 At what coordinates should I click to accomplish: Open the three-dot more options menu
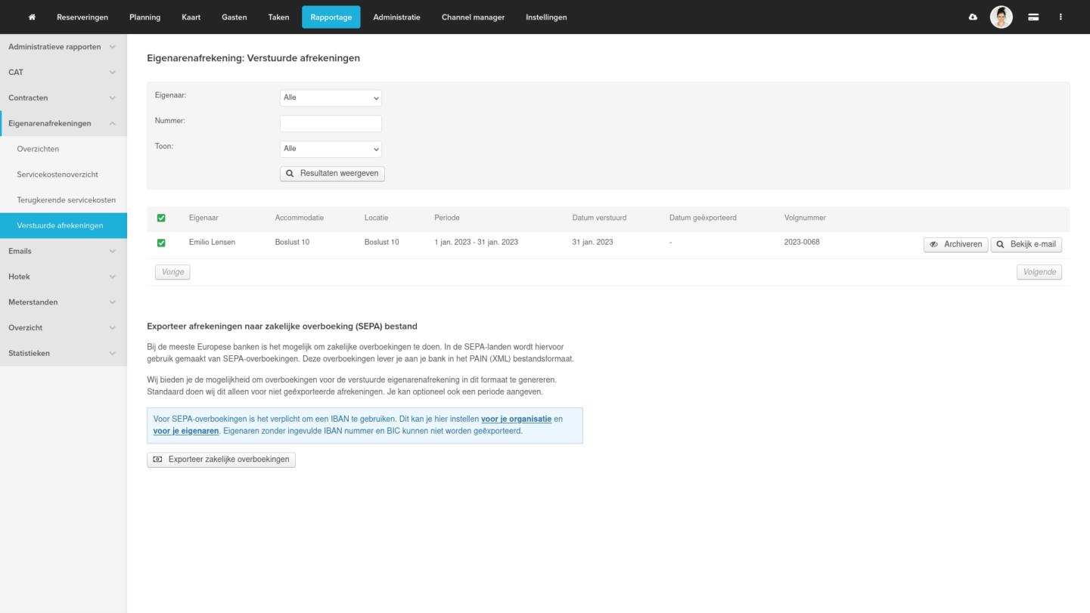1060,17
